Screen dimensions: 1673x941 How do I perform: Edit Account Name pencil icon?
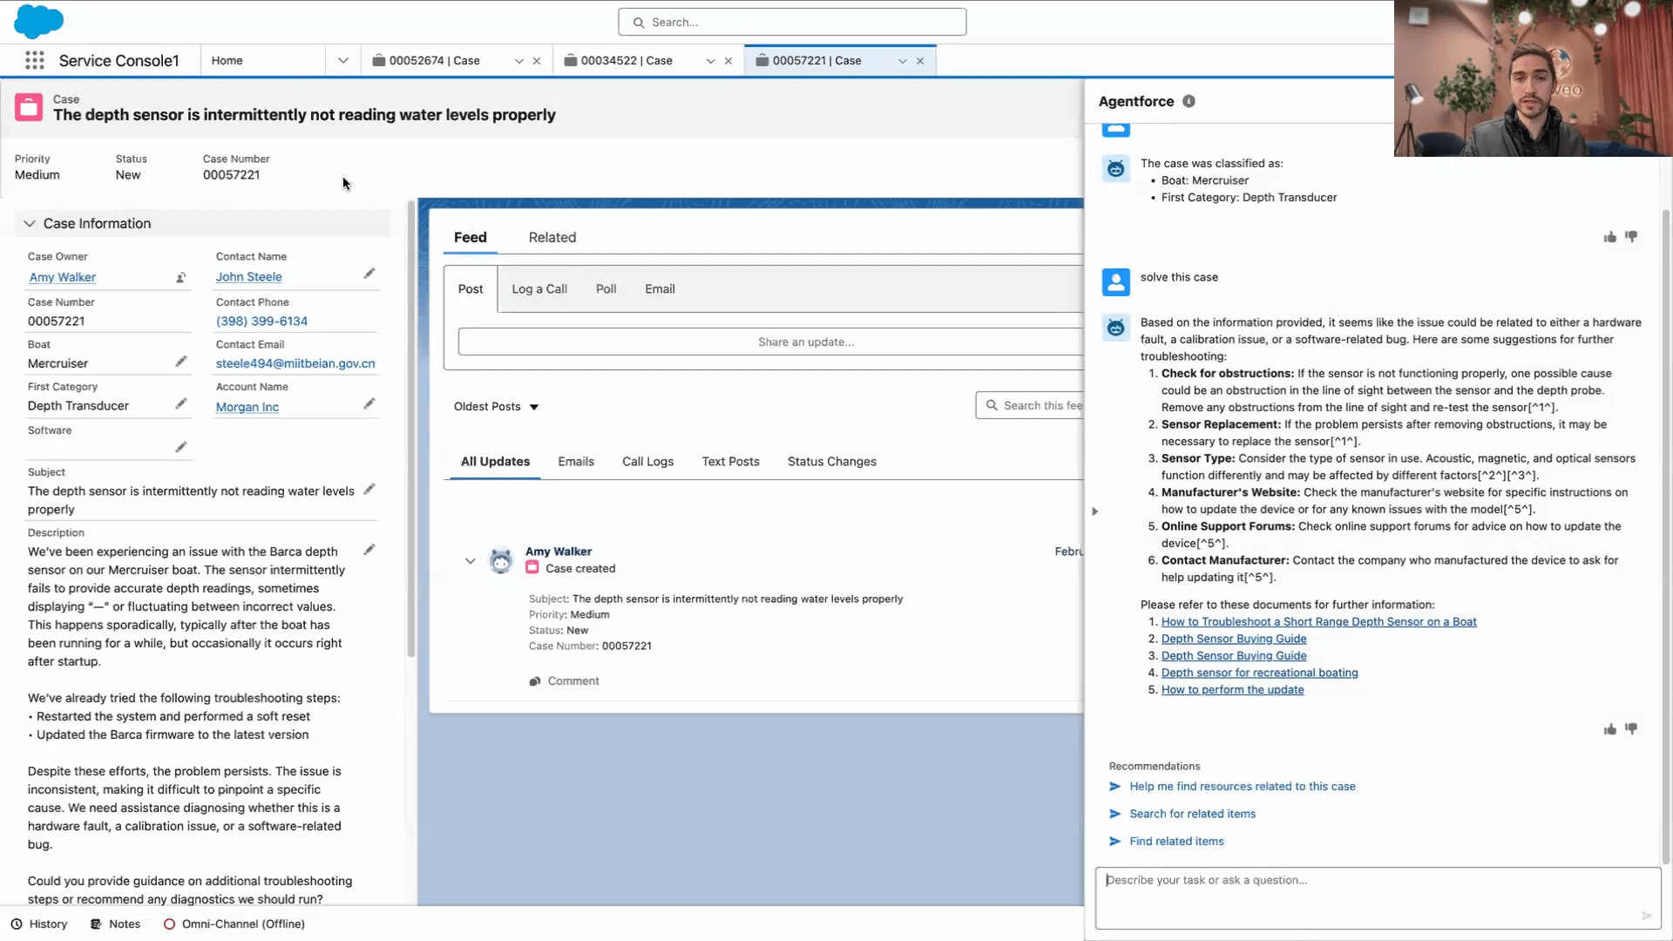[369, 403]
